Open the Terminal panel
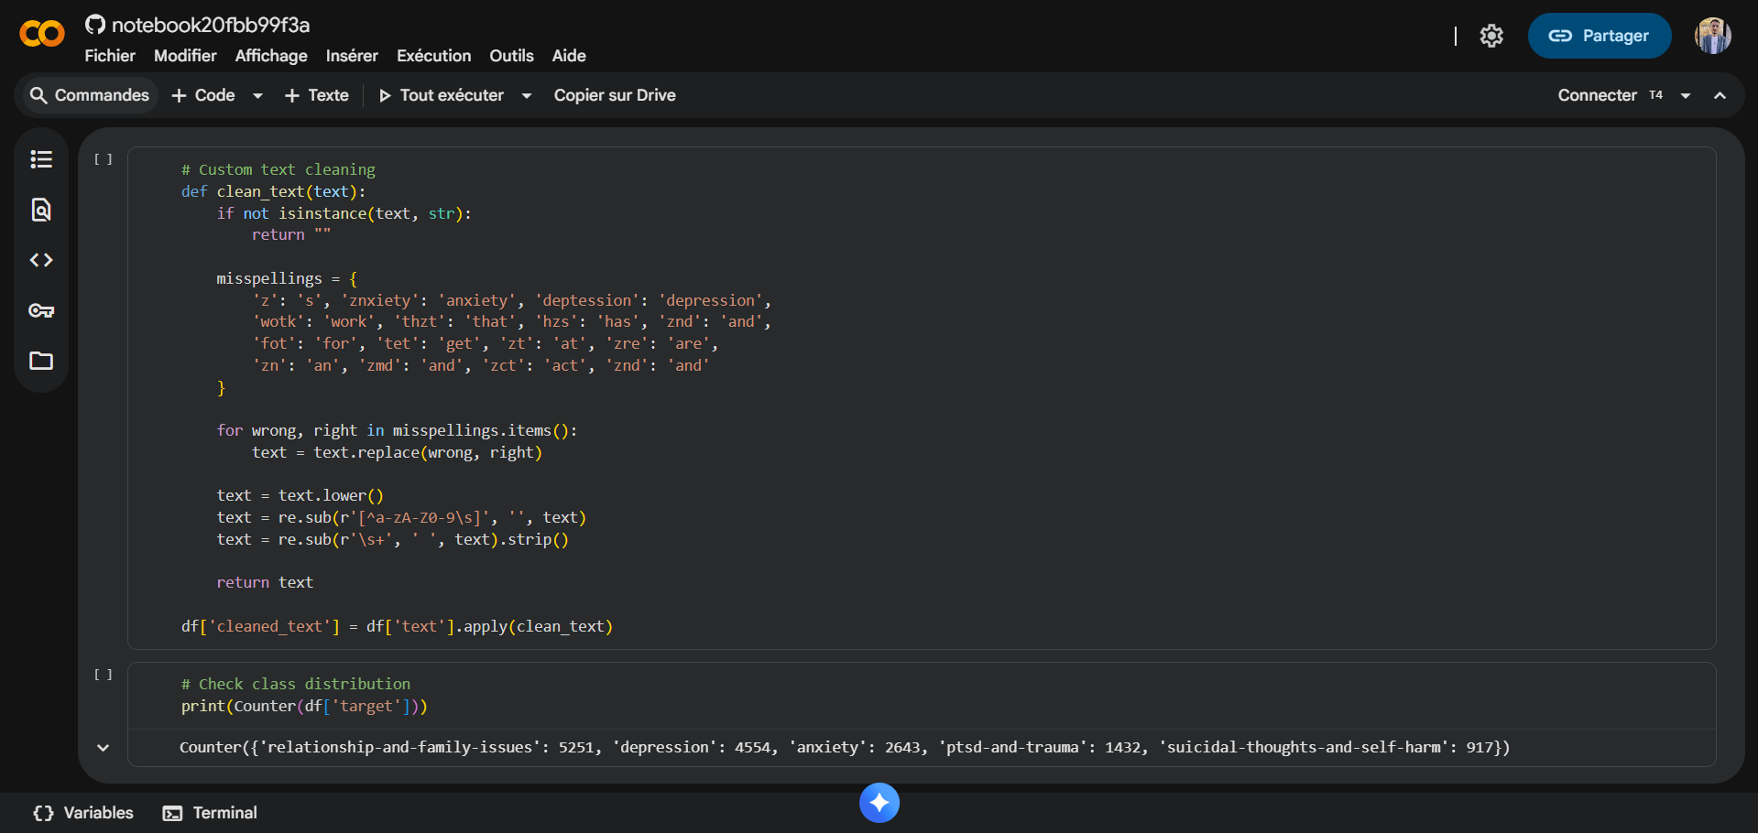Image resolution: width=1758 pixels, height=833 pixels. pyautogui.click(x=211, y=813)
